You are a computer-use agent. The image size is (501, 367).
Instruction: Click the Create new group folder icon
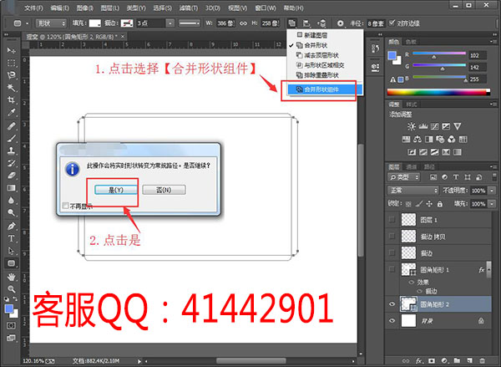point(457,361)
